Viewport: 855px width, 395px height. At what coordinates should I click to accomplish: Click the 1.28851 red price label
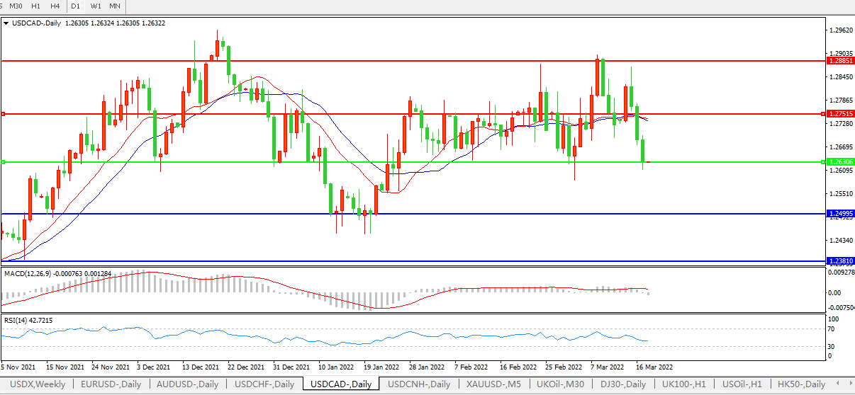[840, 61]
